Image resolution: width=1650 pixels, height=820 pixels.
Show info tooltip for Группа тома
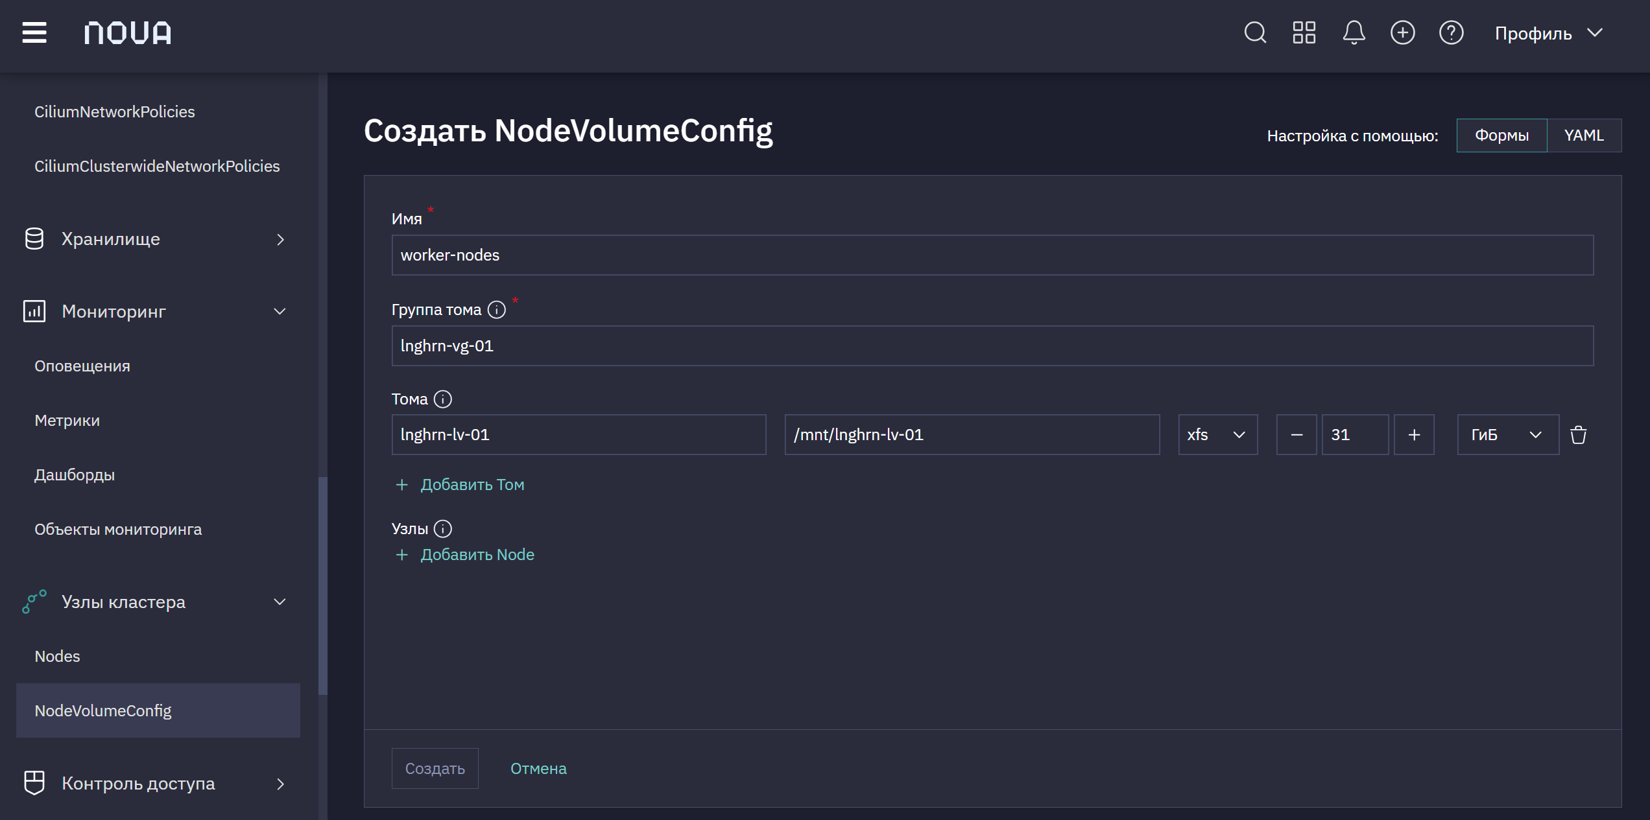(497, 310)
